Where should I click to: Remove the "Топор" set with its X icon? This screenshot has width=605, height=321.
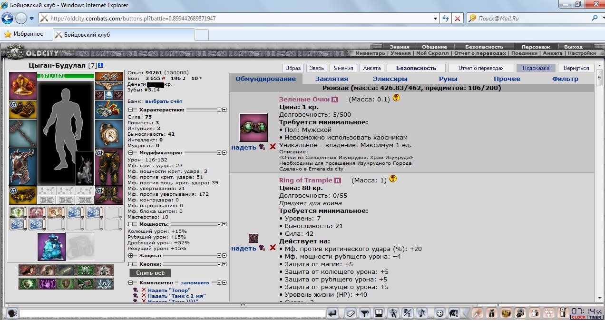(x=144, y=290)
